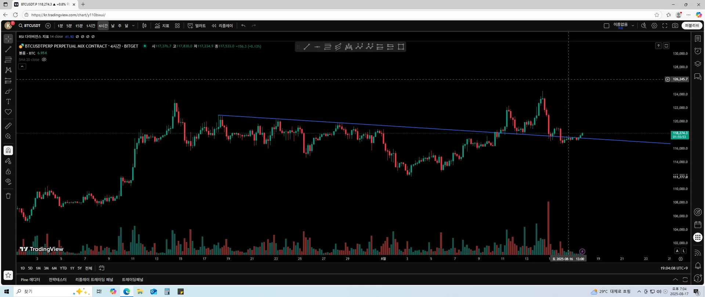Toggle log scale with L button
This screenshot has height=297, width=705.
click(x=684, y=251)
